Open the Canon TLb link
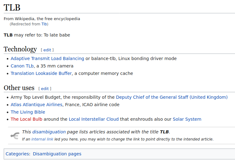235x160 pixels. tap(22, 66)
